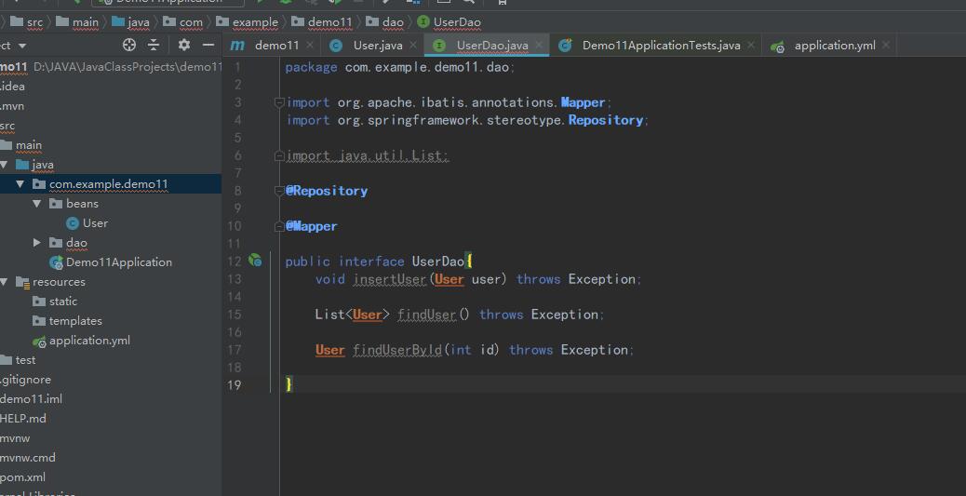Hide the Project panel with the minus icon
The image size is (966, 496).
[x=208, y=45]
